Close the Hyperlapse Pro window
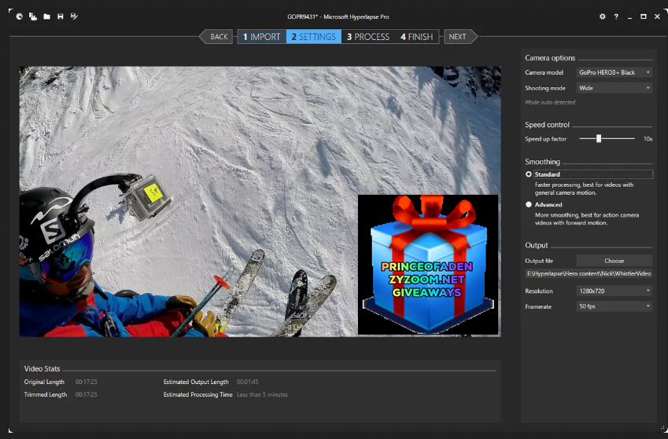The image size is (668, 439). click(657, 16)
